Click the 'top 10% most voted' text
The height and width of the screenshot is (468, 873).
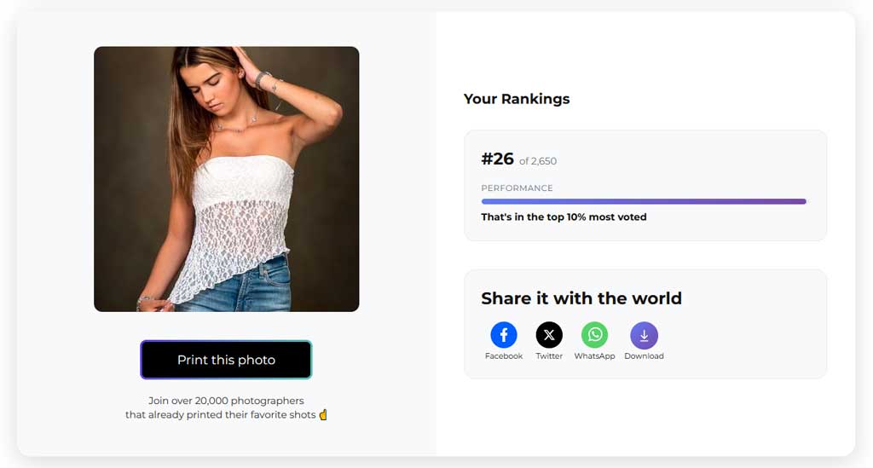pyautogui.click(x=564, y=217)
